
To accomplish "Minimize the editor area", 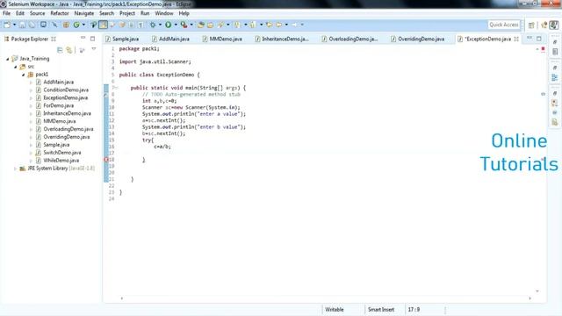I will point(530,38).
